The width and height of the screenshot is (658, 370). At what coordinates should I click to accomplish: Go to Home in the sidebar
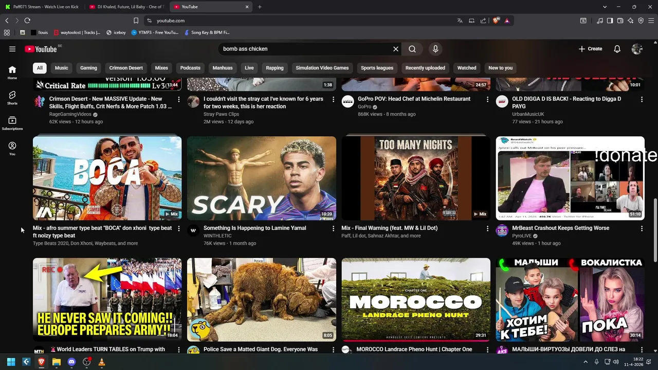point(12,72)
